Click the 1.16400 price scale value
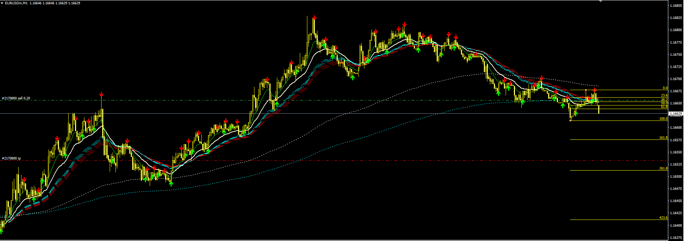The image size is (684, 241). point(676,225)
